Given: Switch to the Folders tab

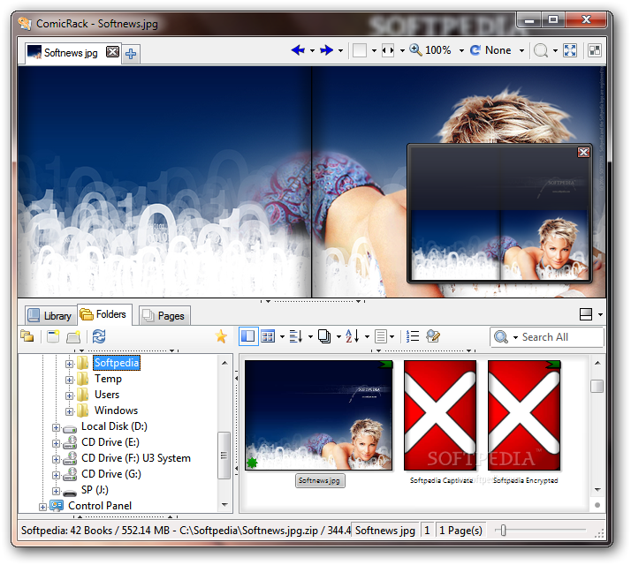Looking at the screenshot, I should point(104,314).
